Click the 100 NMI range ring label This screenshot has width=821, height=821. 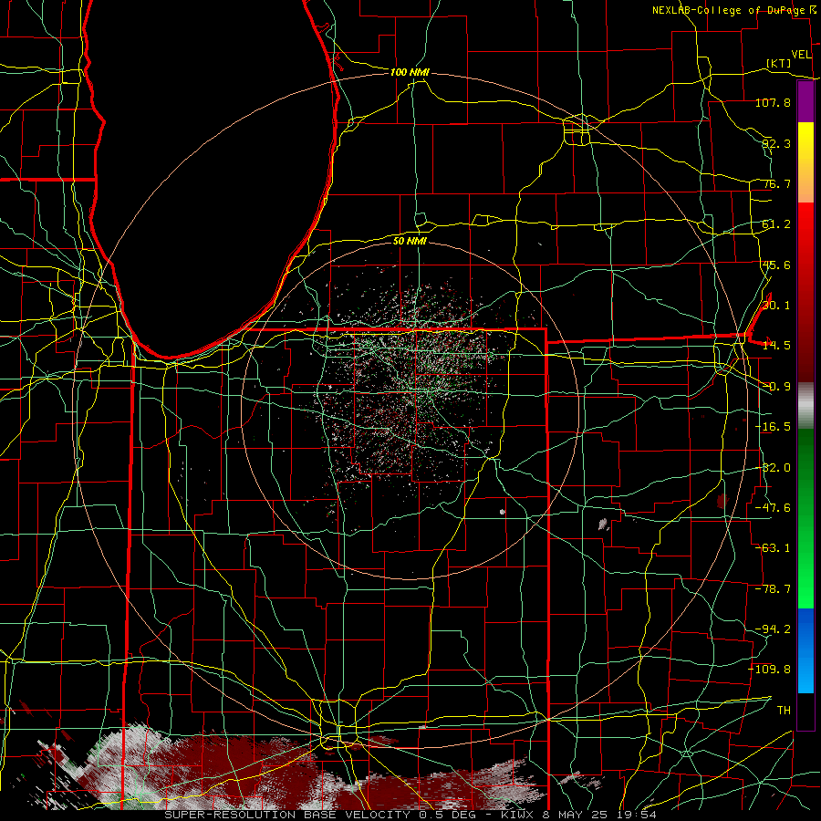click(x=410, y=72)
